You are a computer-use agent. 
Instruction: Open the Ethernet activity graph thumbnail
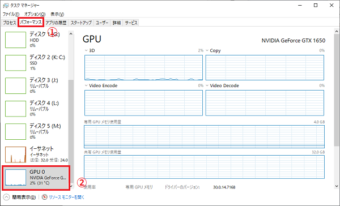pos(15,154)
